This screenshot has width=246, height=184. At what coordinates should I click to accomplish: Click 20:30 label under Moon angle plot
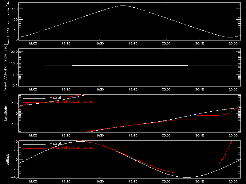point(233,90)
